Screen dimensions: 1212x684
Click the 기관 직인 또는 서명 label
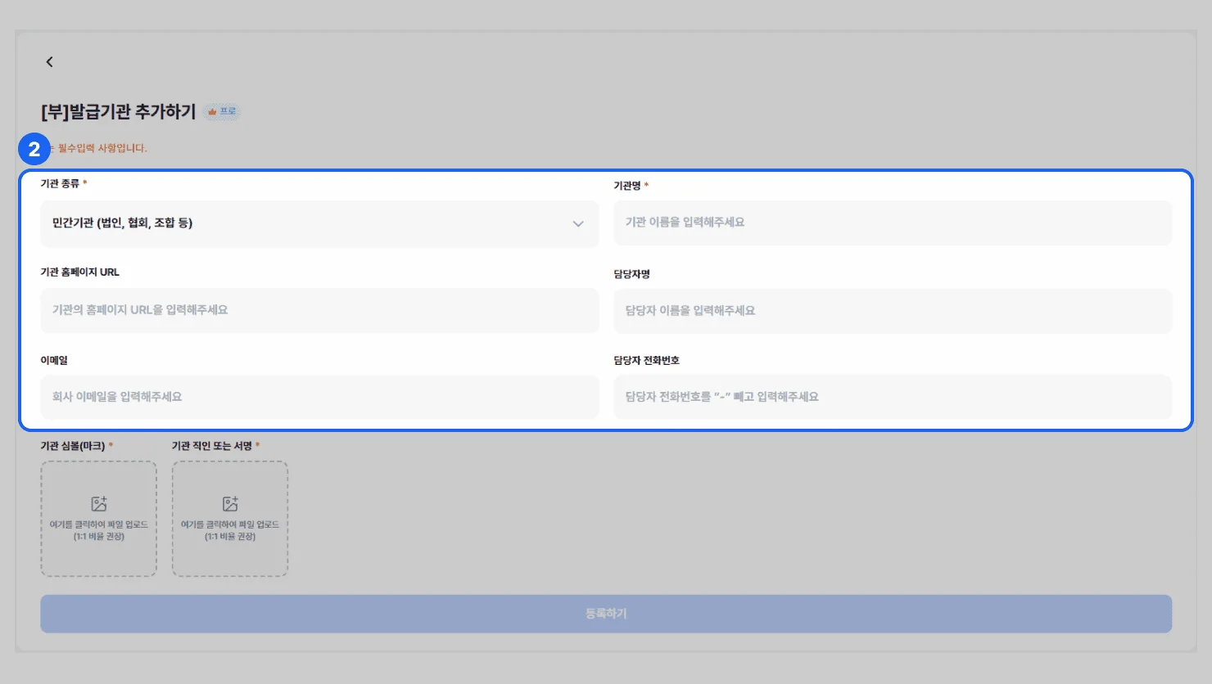[211, 446]
